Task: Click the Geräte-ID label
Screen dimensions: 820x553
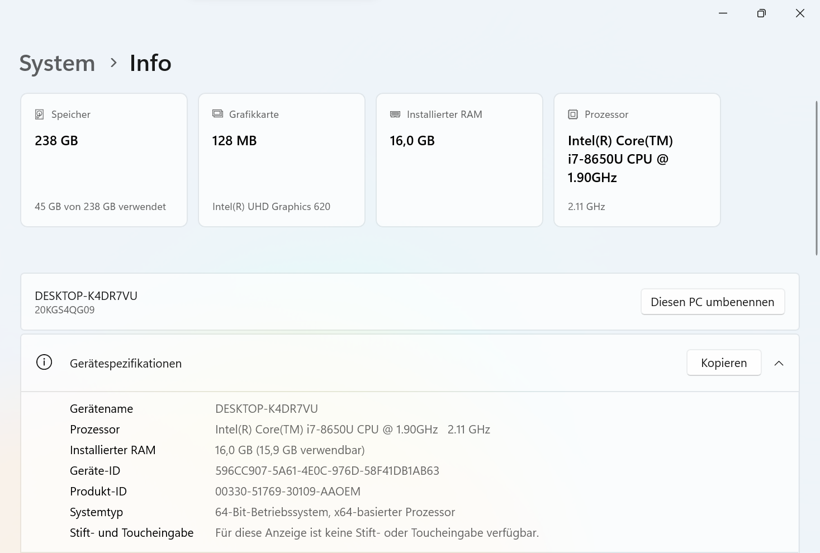Action: coord(95,471)
